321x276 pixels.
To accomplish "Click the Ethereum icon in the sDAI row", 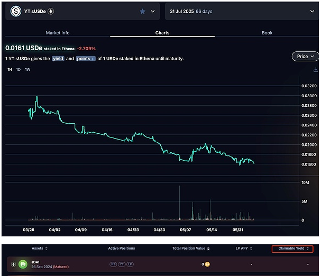I will click(x=14, y=264).
